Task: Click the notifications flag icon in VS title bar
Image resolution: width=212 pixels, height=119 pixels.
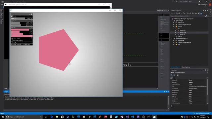Action: coord(173,1)
